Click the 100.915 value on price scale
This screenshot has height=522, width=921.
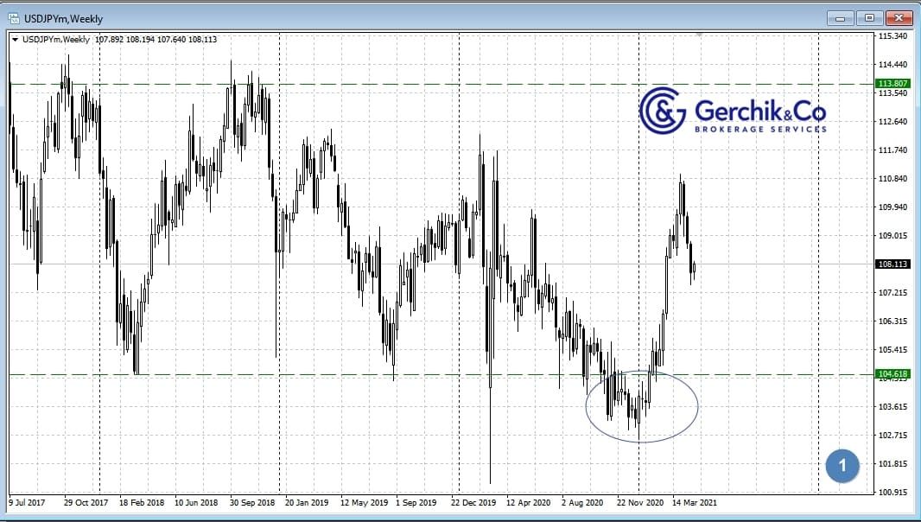click(x=892, y=493)
